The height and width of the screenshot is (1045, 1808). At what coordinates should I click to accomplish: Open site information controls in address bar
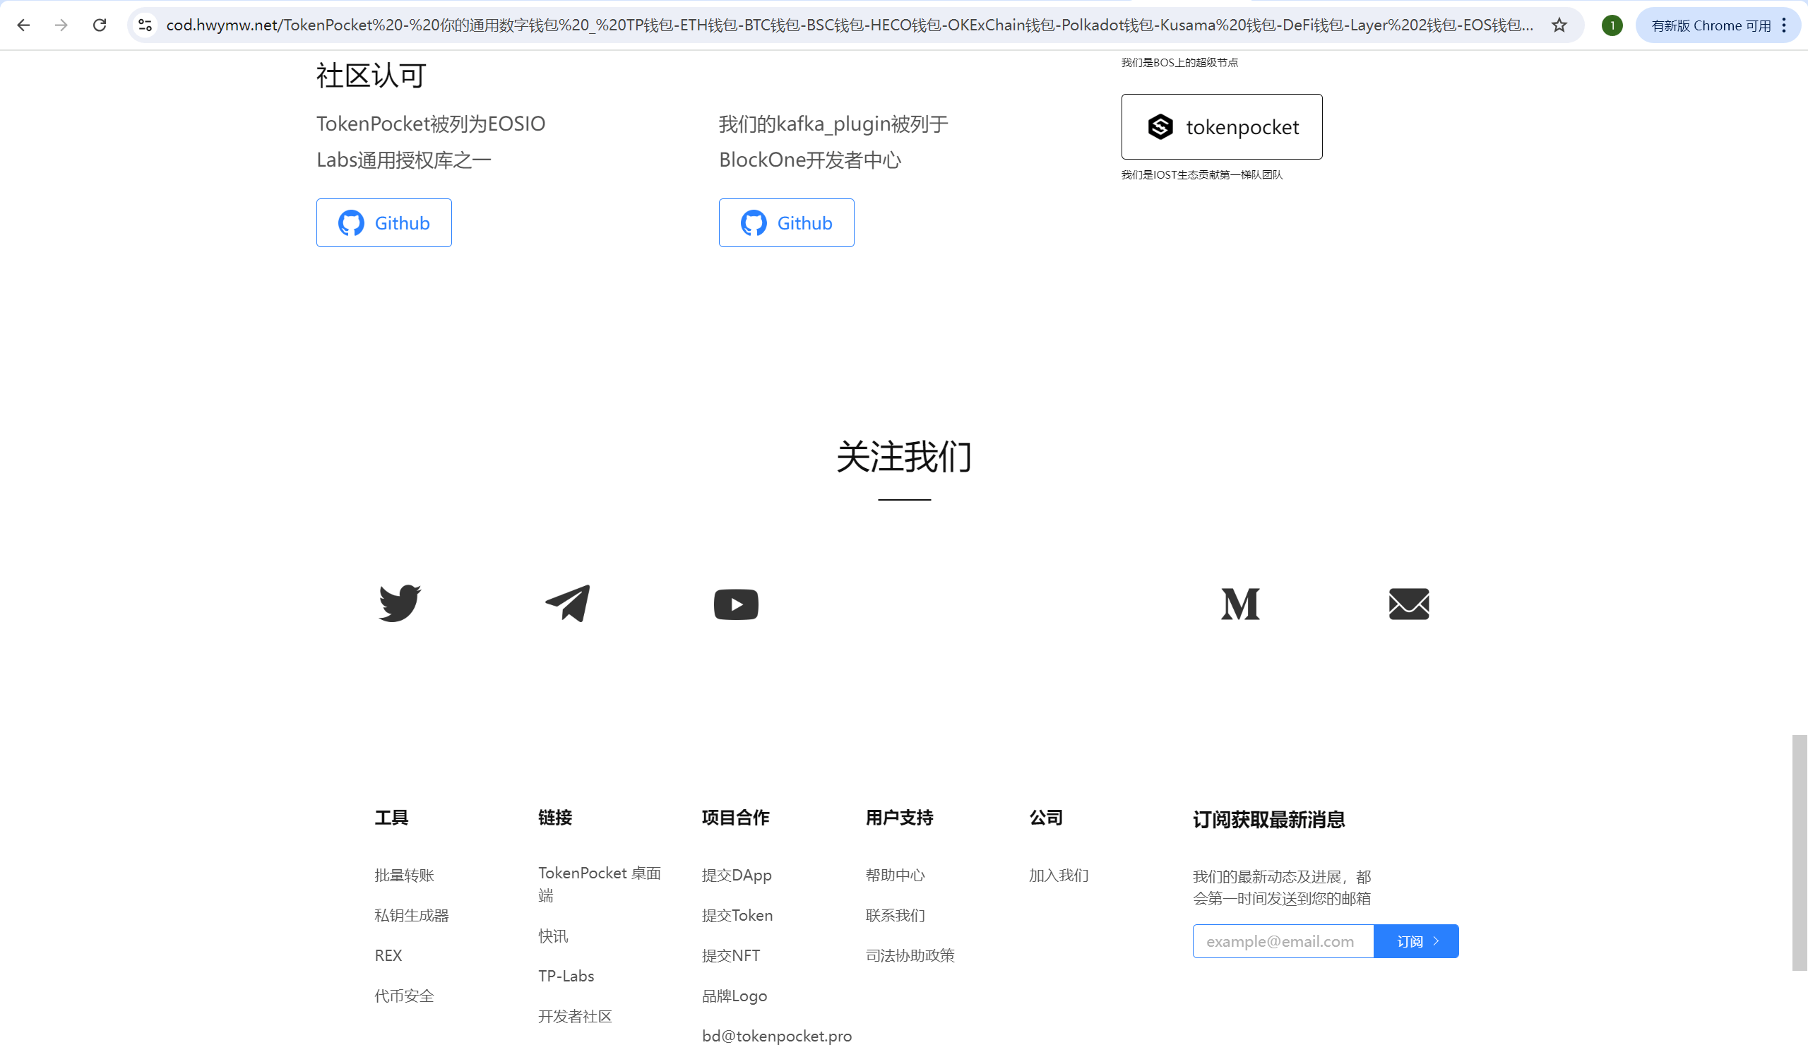pos(145,25)
